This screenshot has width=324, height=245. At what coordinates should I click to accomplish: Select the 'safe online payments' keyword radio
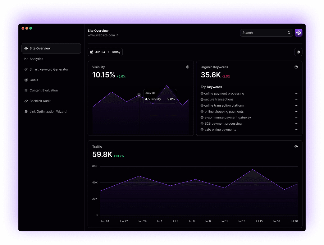(x=202, y=130)
